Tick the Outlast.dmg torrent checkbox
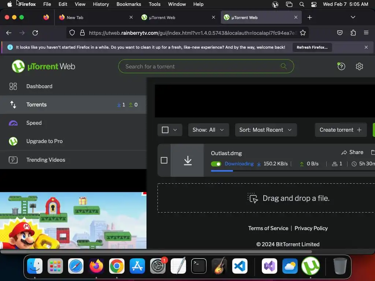This screenshot has width=375, height=281. [x=164, y=160]
